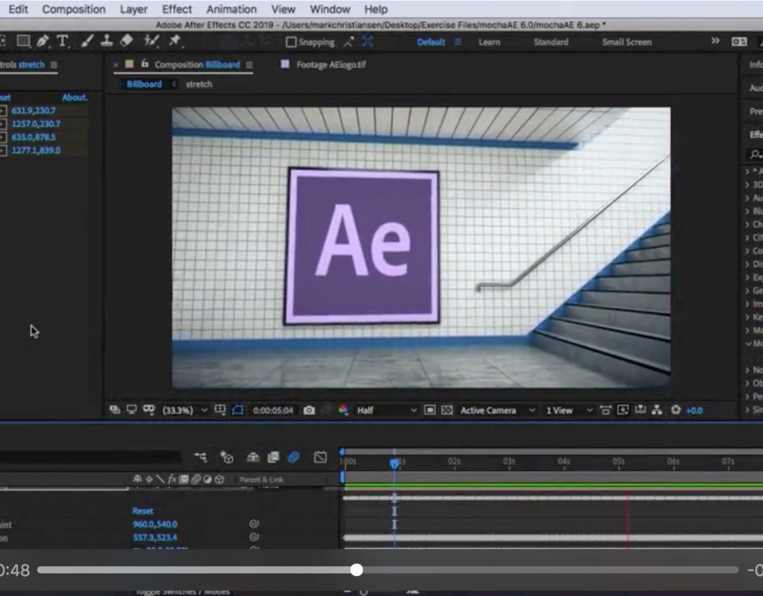The width and height of the screenshot is (763, 596).
Task: Select the Puppet Pin tool
Action: click(174, 41)
